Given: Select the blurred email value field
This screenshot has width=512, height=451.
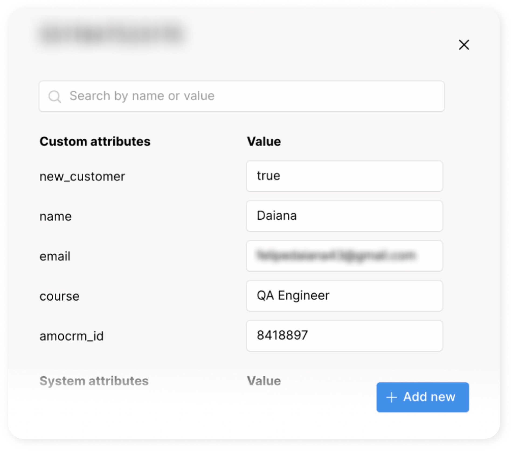Looking at the screenshot, I should point(344,256).
